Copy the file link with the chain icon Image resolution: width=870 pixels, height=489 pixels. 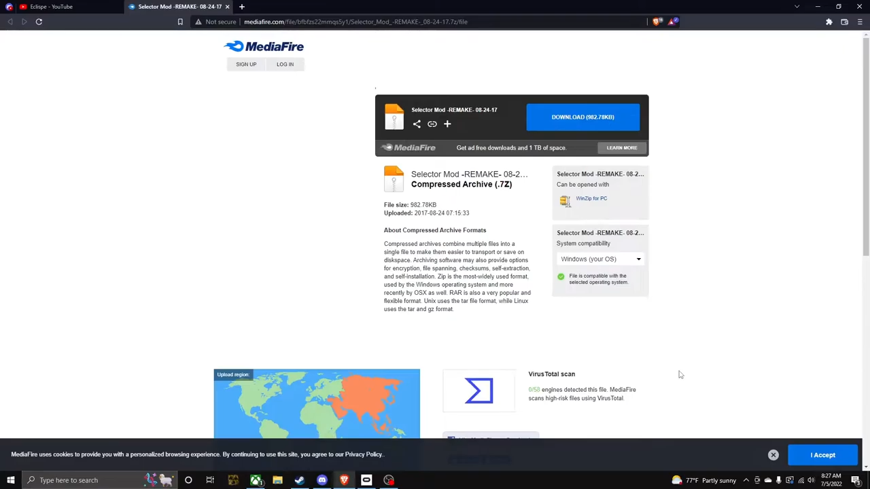click(x=432, y=124)
